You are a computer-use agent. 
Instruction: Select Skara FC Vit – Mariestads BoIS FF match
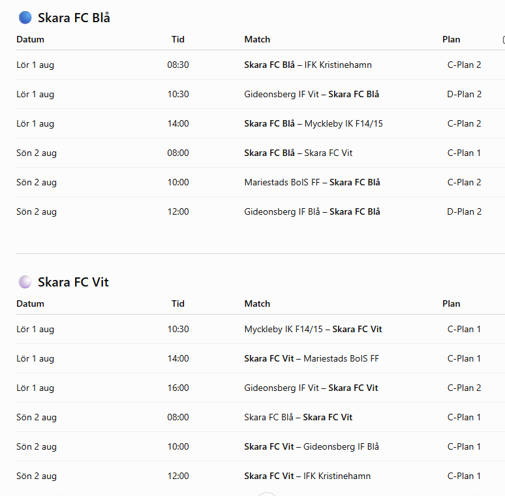pyautogui.click(x=311, y=358)
